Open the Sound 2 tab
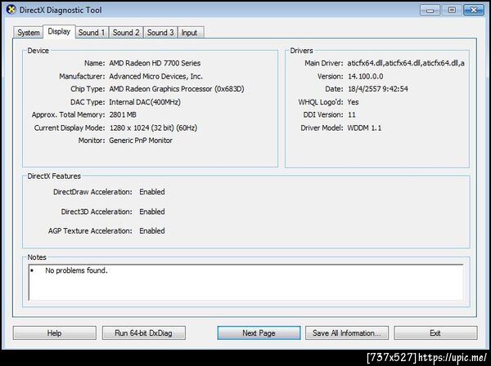 126,33
